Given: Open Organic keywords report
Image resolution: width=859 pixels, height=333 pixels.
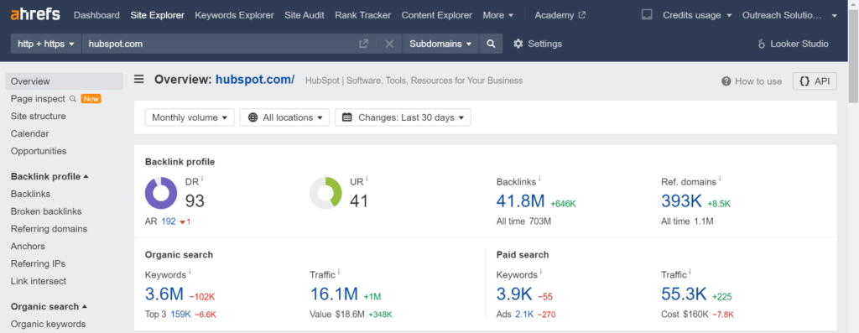Looking at the screenshot, I should click(x=48, y=325).
